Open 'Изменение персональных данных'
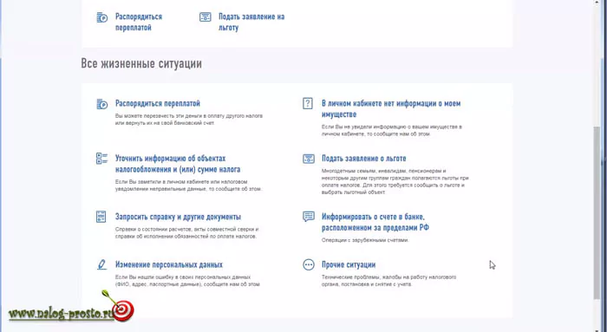Screen dimensions: 607x332 coord(169,265)
